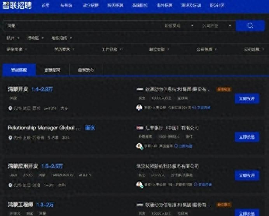This screenshot has width=269, height=216.
Task: Click location pin beside 杭州·滨江·浦沿
Action: 10,185
